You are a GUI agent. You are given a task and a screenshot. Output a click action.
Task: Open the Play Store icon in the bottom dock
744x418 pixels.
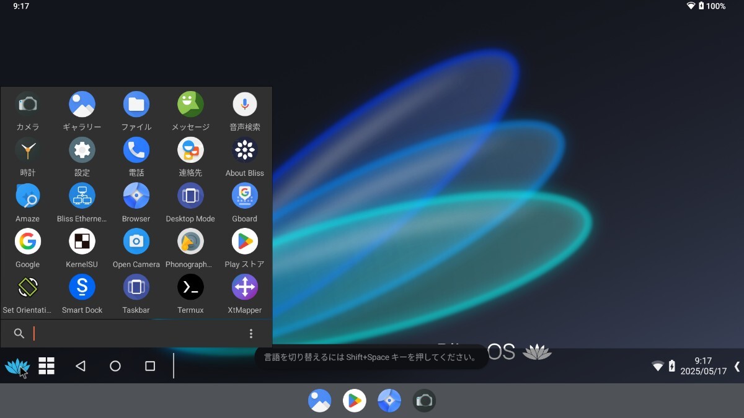[x=355, y=401]
